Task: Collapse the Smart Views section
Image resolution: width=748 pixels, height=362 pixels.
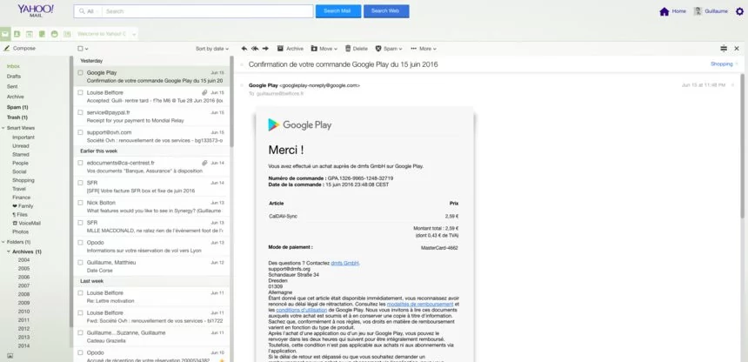Action: coord(3,128)
